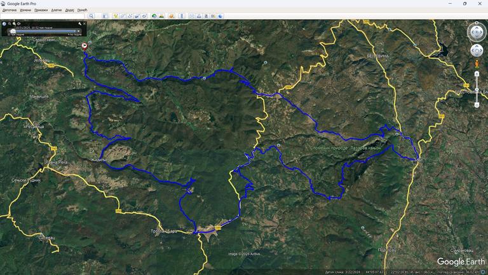This screenshot has height=275, width=488.
Task: Click the Save Image icon
Action: click(x=206, y=16)
